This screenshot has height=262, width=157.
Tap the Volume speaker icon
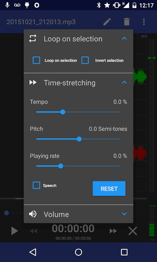coord(33,214)
